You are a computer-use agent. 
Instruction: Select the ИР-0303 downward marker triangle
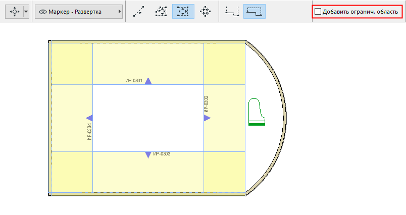[148, 155]
